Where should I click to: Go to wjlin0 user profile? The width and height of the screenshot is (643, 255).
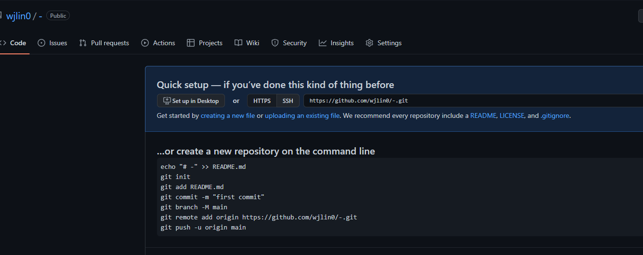click(x=18, y=16)
